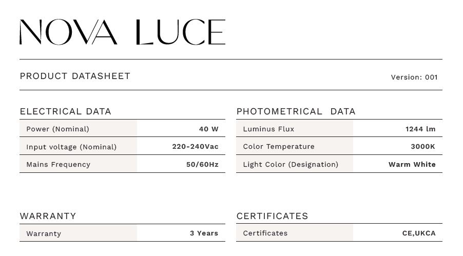Click the PHOTOMETRICAL DATA section heading
The image size is (463, 256).
point(296,111)
